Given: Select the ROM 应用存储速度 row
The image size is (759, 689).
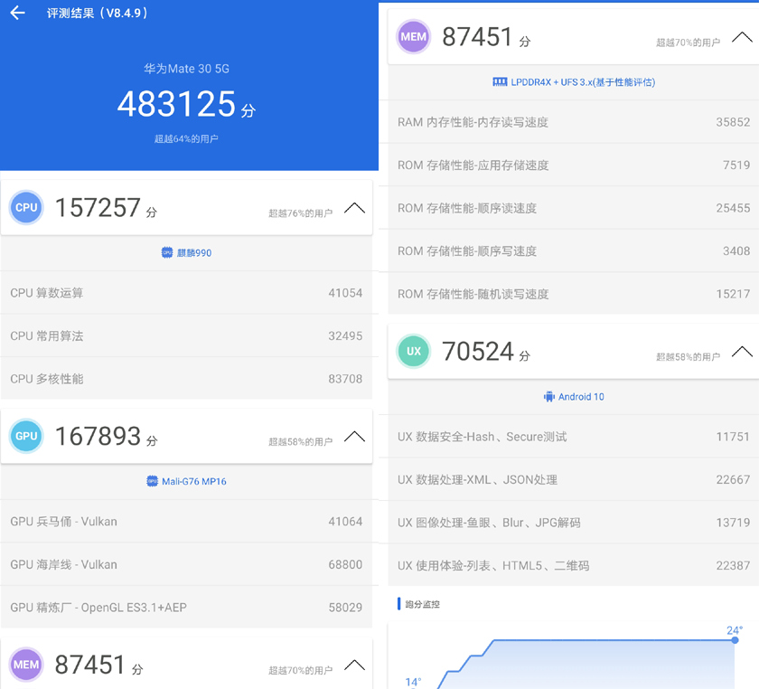Looking at the screenshot, I should pyautogui.click(x=574, y=165).
